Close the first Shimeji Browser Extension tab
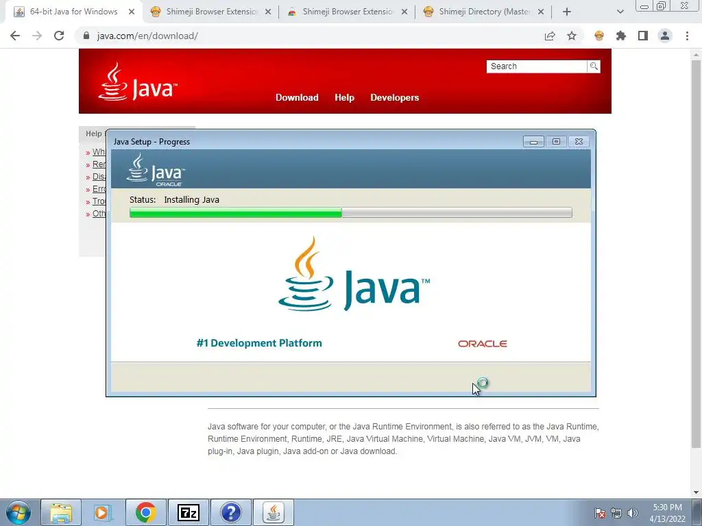The height and width of the screenshot is (526, 702). click(268, 12)
